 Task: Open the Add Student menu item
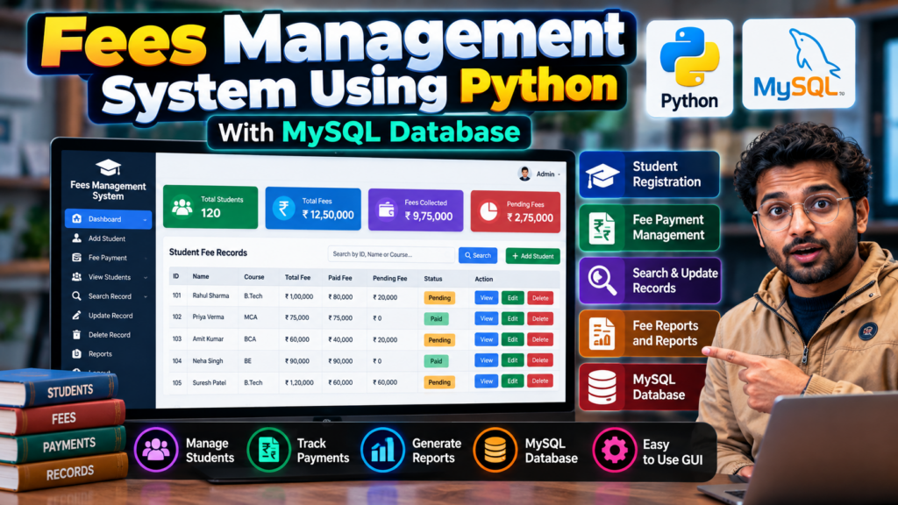click(108, 238)
